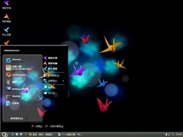This screenshot has height=137, width=183.
Task: Click the 连接到(T) globe icon
Action: click(x=45, y=81)
